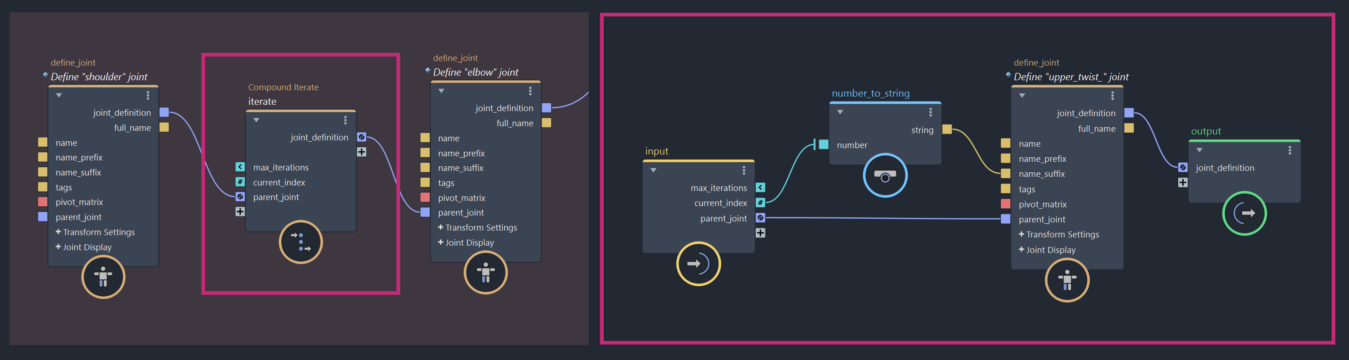
Task: Open number_to_string node's three-dot menu
Action: click(x=930, y=112)
